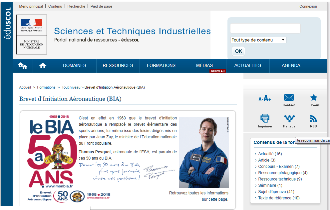This screenshot has height=210, width=330.
Task: Click the Connexion link
Action: [308, 7]
